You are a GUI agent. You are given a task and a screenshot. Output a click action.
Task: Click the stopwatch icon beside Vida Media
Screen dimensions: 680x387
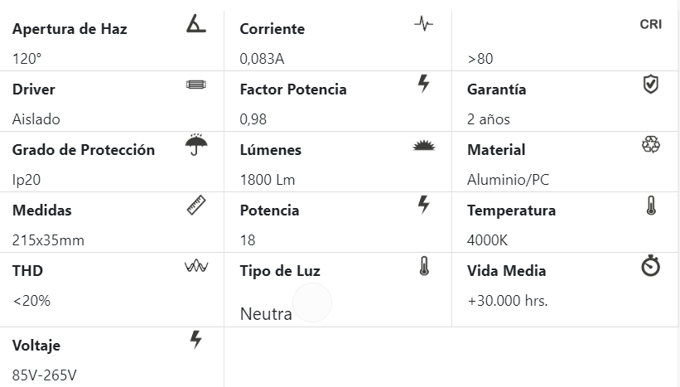coord(651,266)
